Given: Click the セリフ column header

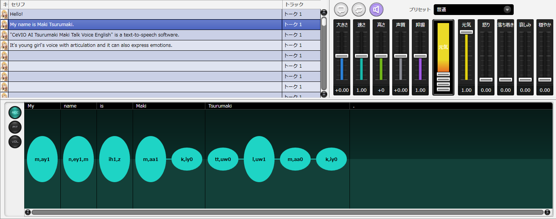Looking at the screenshot, I should coord(145,5).
